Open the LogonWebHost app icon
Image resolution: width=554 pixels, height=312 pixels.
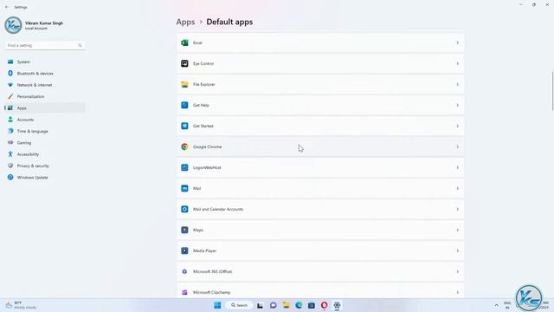184,167
